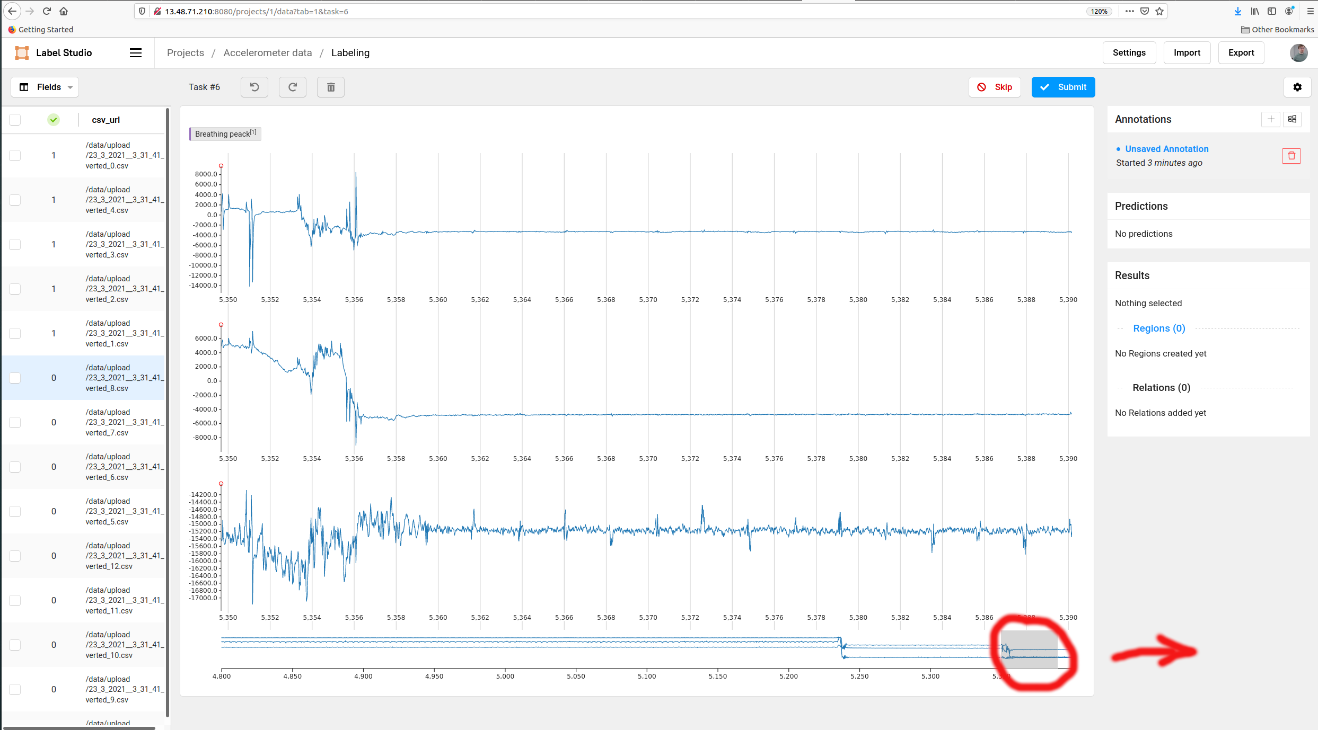The width and height of the screenshot is (1318, 730).
Task: Navigate to Projects breadcrumb
Action: pyautogui.click(x=185, y=52)
